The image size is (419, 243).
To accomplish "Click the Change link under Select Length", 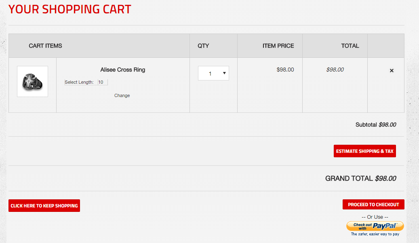I will [122, 96].
